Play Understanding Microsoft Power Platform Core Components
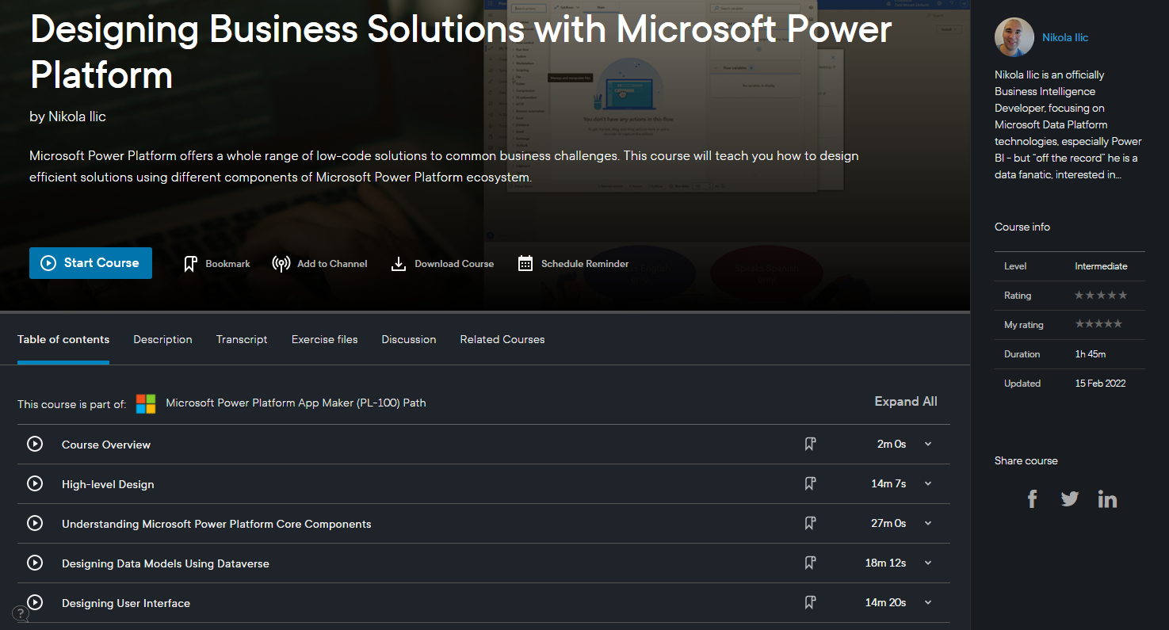Viewport: 1169px width, 630px height. [35, 523]
